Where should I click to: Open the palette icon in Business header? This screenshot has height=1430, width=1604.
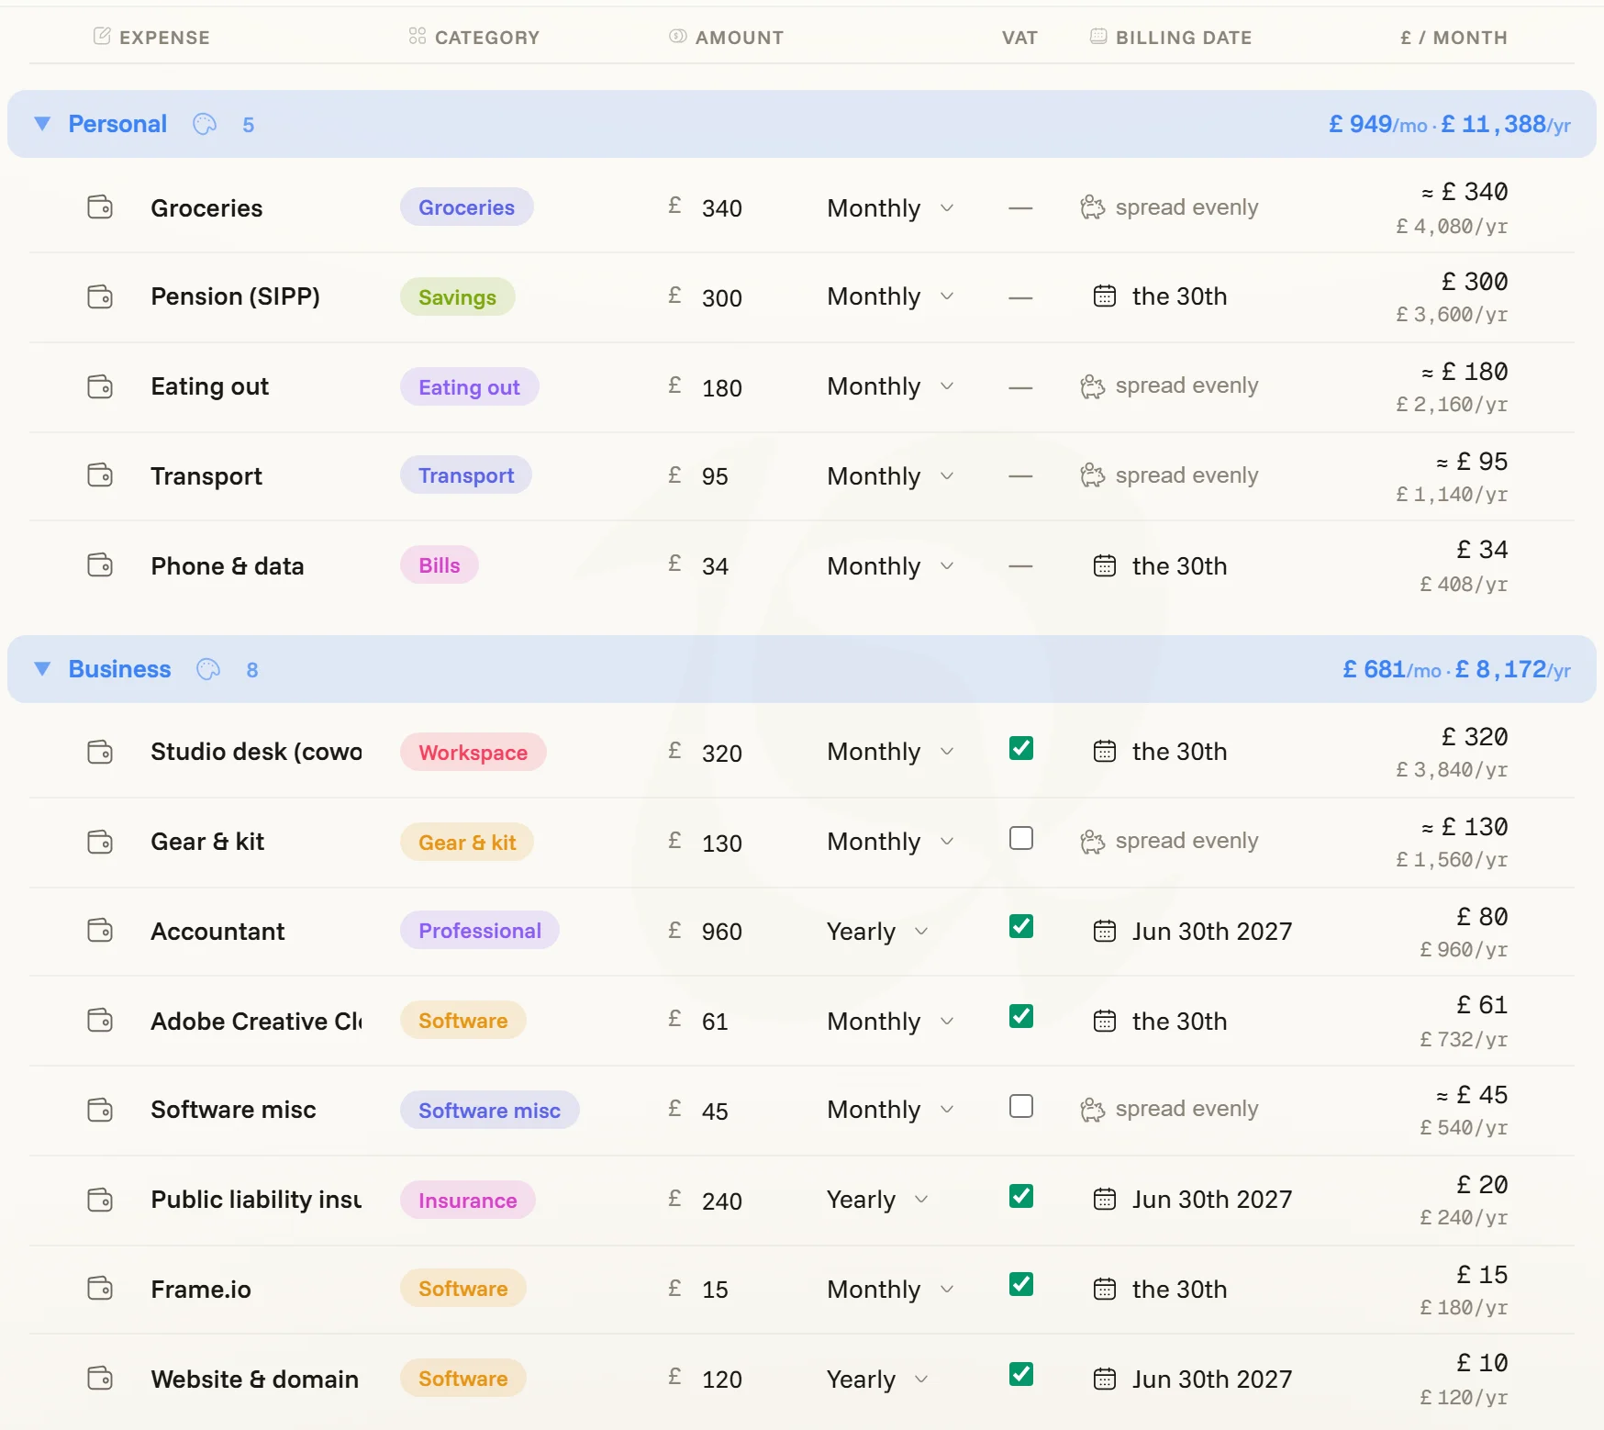pyautogui.click(x=208, y=669)
